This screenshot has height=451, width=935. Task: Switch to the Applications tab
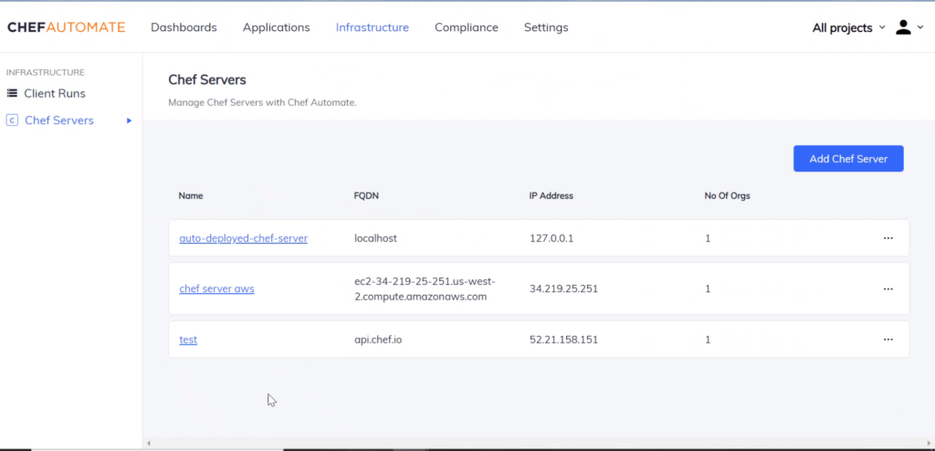click(276, 27)
